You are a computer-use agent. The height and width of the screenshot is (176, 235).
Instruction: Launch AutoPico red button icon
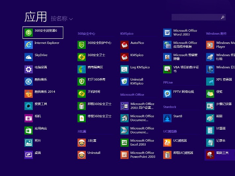click(124, 45)
